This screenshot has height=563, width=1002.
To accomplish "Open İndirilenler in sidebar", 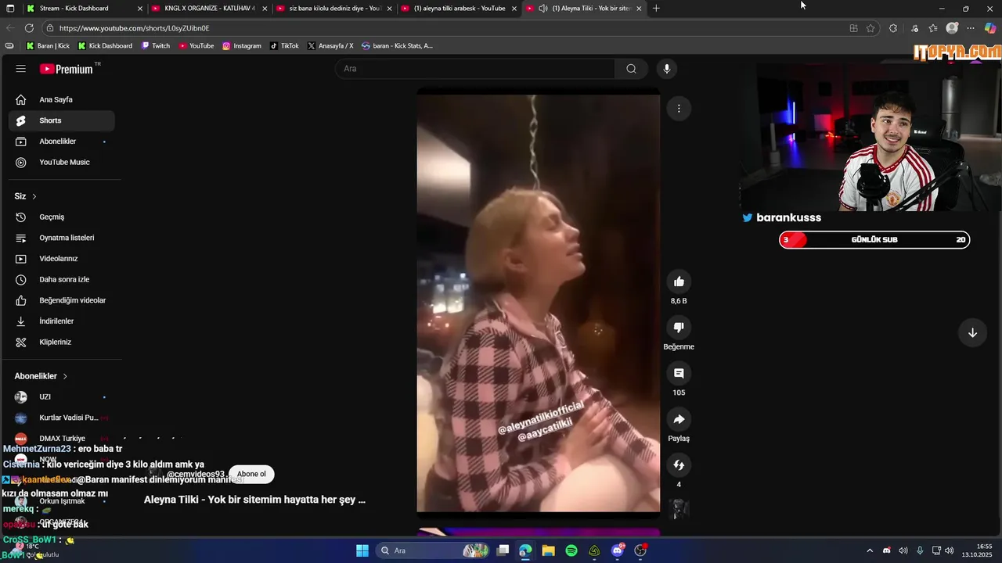I will [62, 321].
